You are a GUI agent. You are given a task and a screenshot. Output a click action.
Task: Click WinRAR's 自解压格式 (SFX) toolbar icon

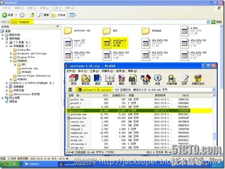point(198,79)
